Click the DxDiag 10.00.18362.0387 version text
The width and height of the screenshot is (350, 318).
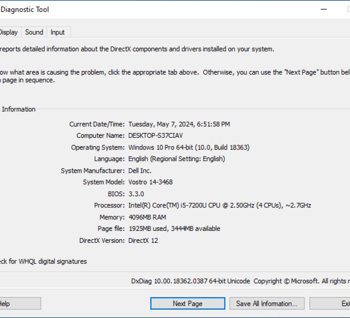click(191, 281)
